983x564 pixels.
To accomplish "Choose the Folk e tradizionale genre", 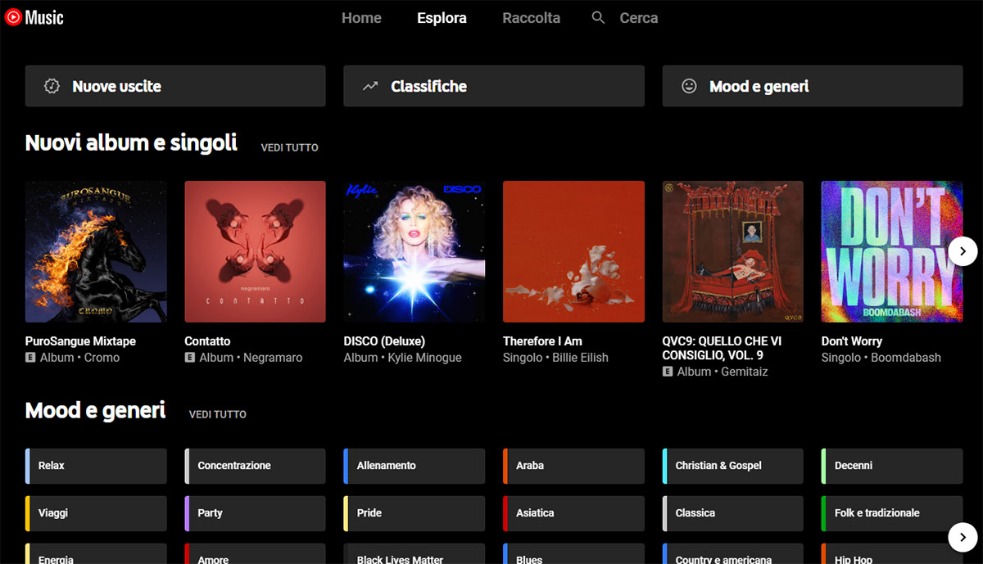I will pyautogui.click(x=892, y=513).
